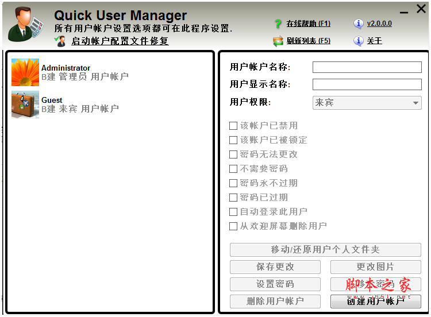Toggle 不需要密码 checkbox
Viewport: 431px width, 317px height.
(233, 169)
